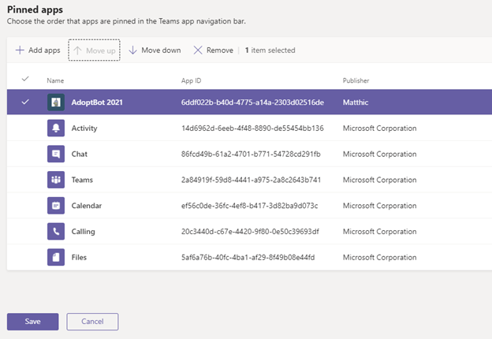Select the Activity row name
This screenshot has height=339, width=492.
click(84, 129)
